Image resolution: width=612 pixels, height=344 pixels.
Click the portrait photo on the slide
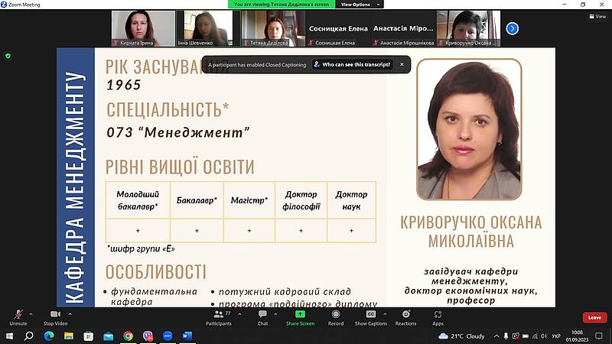pyautogui.click(x=469, y=129)
